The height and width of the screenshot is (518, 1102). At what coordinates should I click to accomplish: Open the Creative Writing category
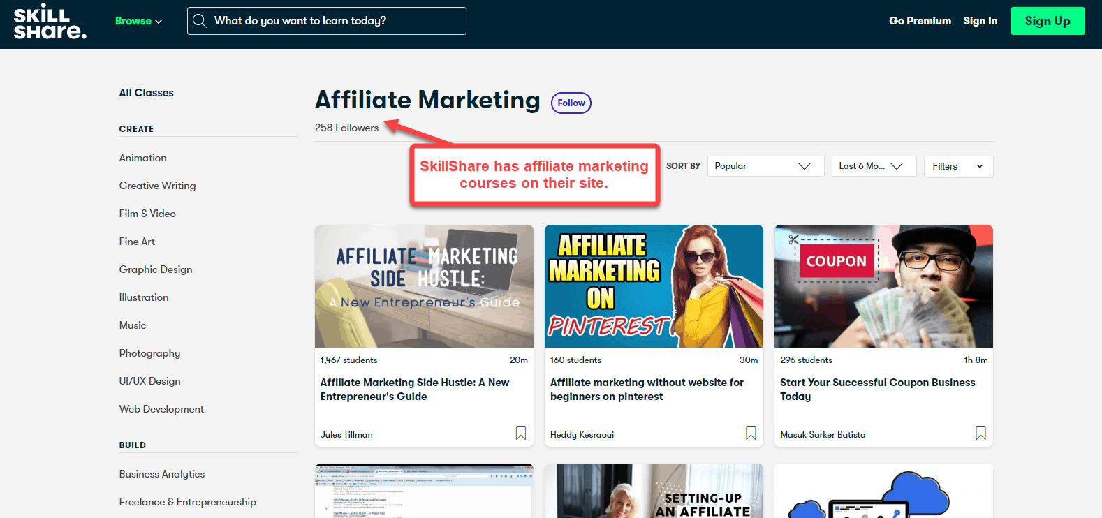click(157, 186)
